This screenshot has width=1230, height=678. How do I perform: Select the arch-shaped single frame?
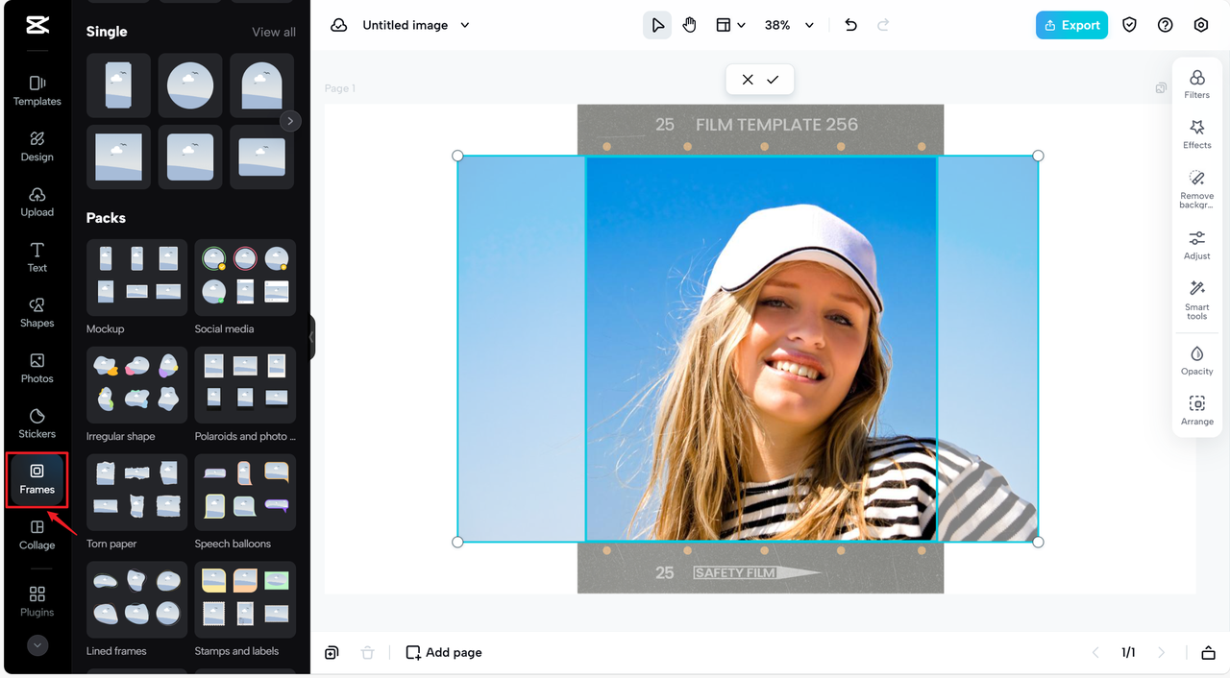pos(262,85)
